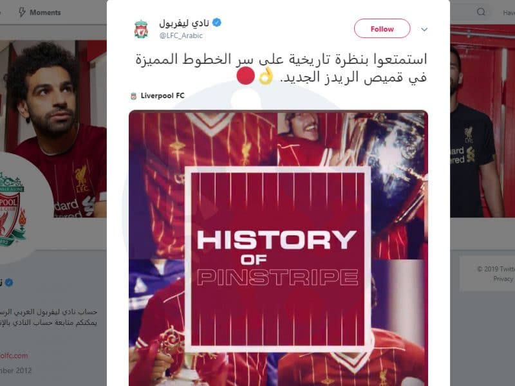The image size is (515, 386).
Task: Play the History of Pinstripe video
Action: click(278, 248)
